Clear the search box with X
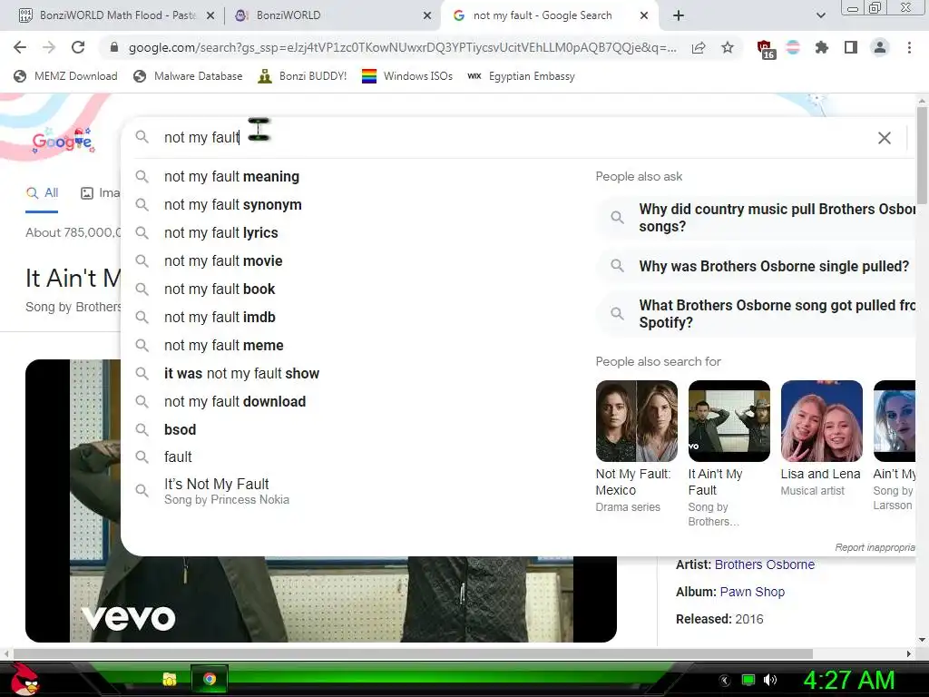The width and height of the screenshot is (929, 697). (884, 138)
